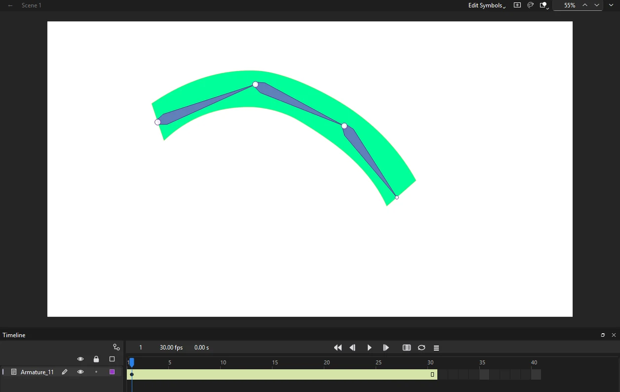Viewport: 620px width, 392px height.
Task: Click the 30.00 fps frame rate value
Action: (171, 348)
